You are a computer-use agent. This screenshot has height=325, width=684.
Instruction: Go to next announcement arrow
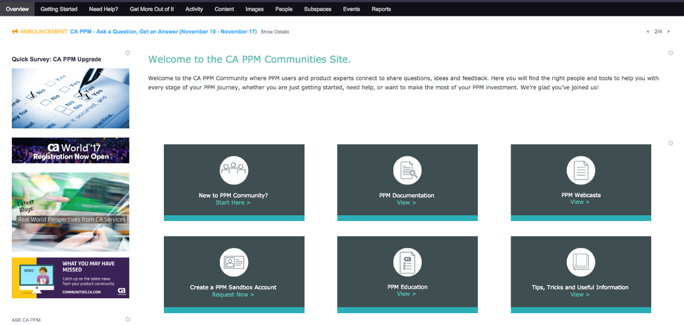tap(669, 32)
